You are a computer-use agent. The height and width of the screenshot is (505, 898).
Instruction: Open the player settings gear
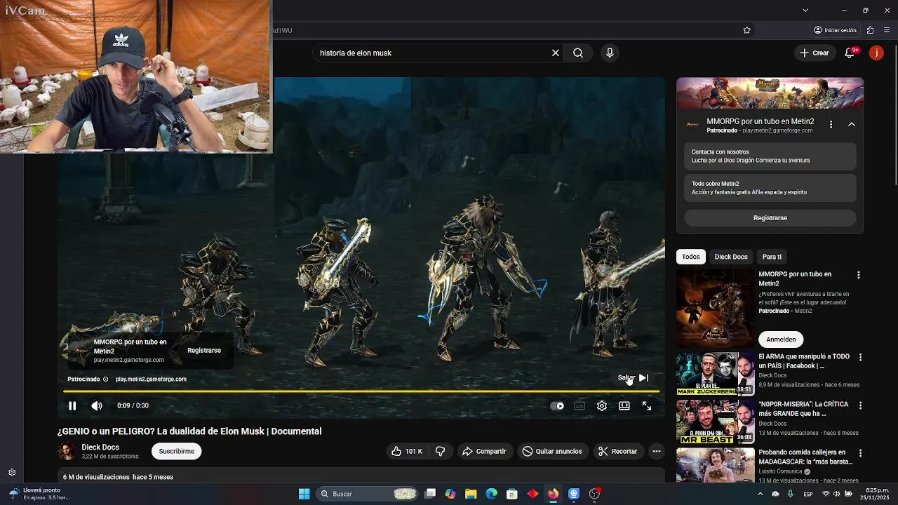[x=602, y=405]
